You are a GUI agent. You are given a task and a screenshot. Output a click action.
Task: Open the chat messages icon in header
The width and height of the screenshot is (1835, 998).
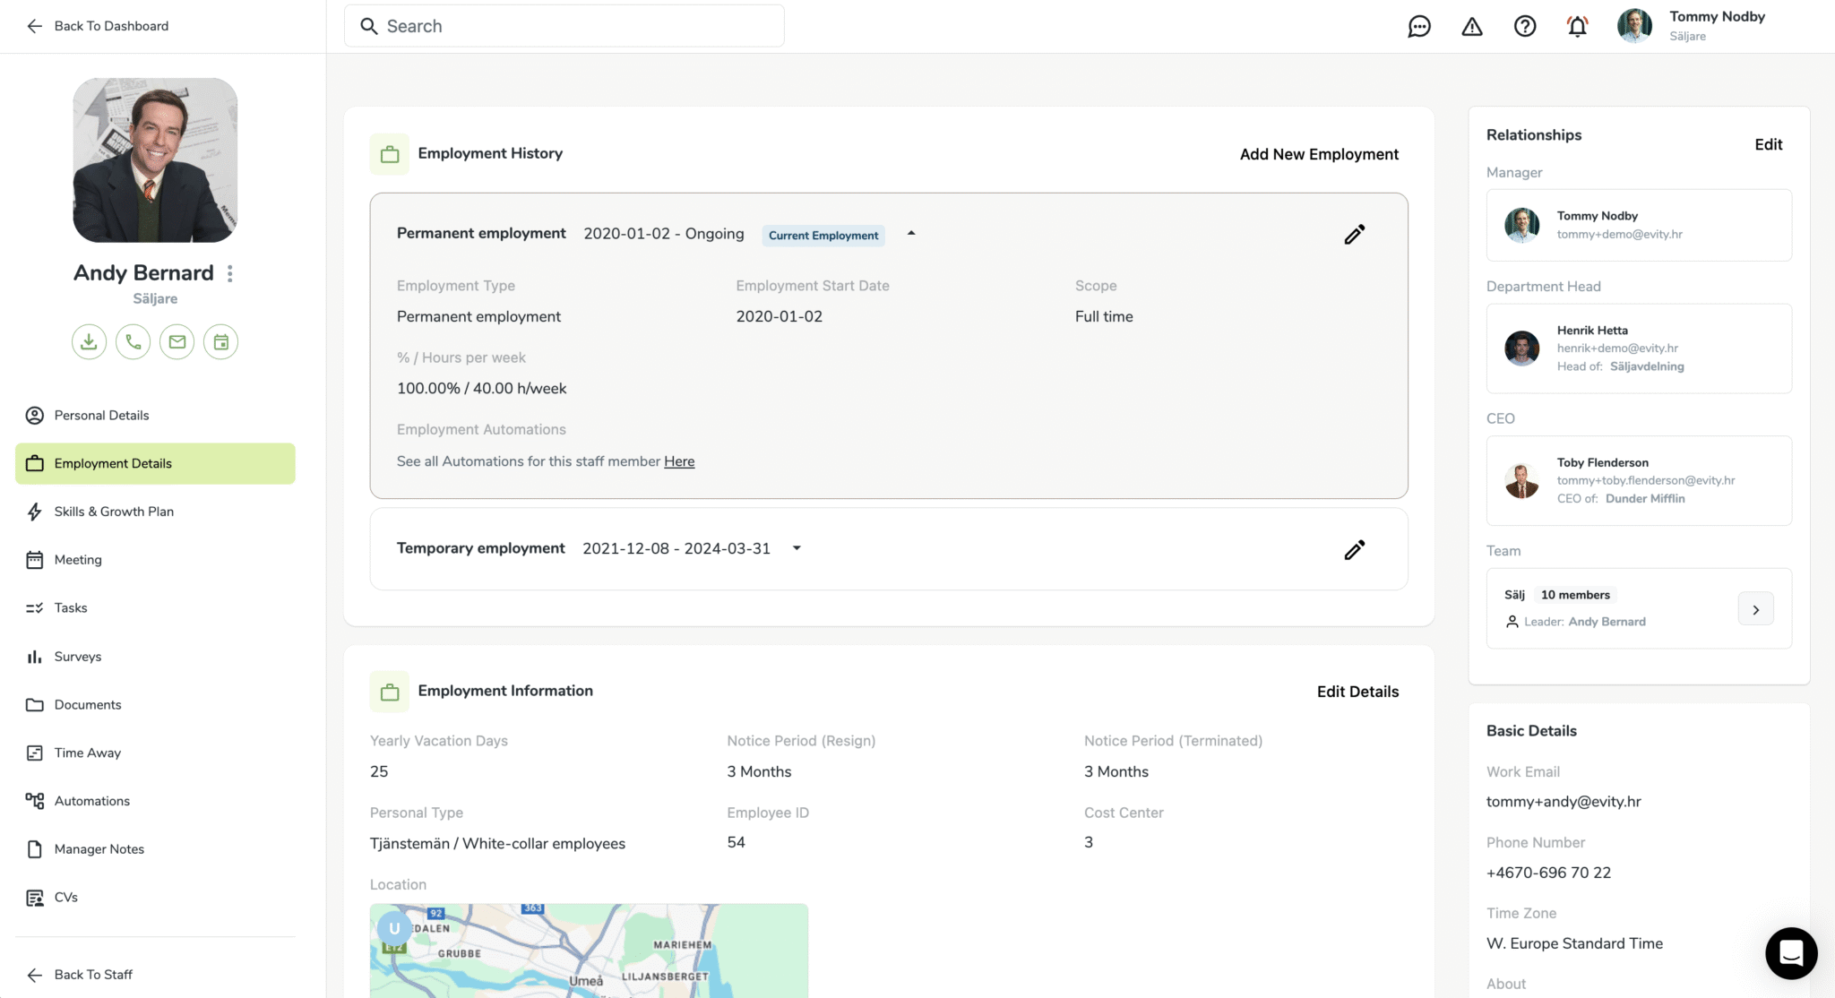(x=1419, y=26)
